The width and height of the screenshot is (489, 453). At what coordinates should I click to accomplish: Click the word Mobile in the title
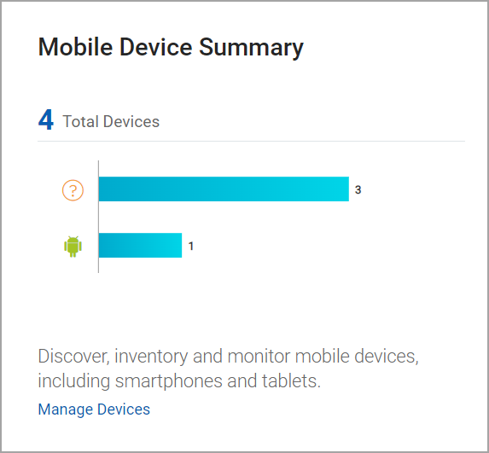(x=75, y=46)
